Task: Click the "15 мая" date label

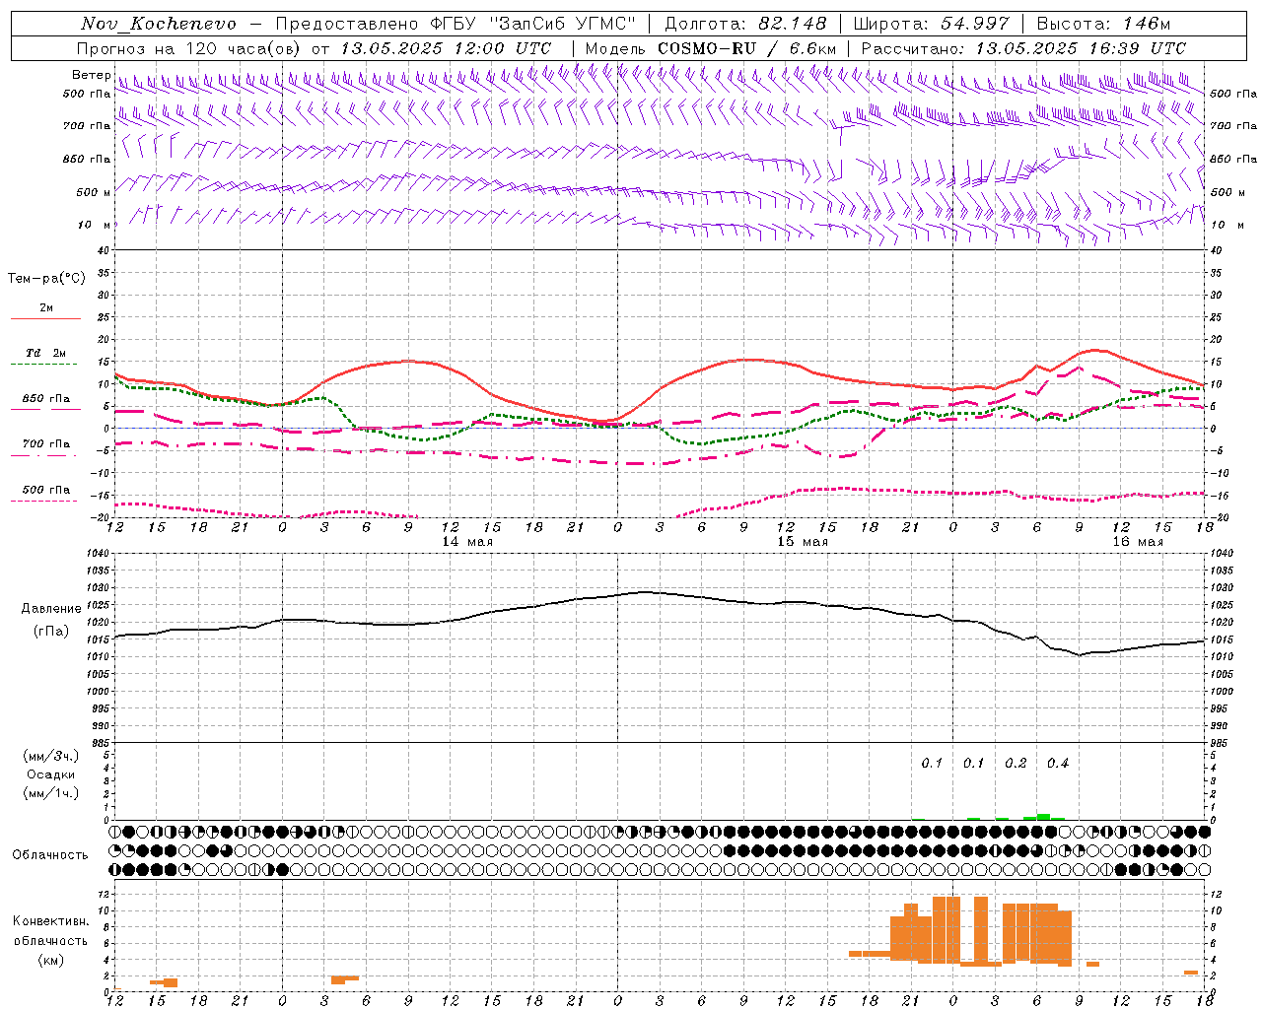Action: 803,542
